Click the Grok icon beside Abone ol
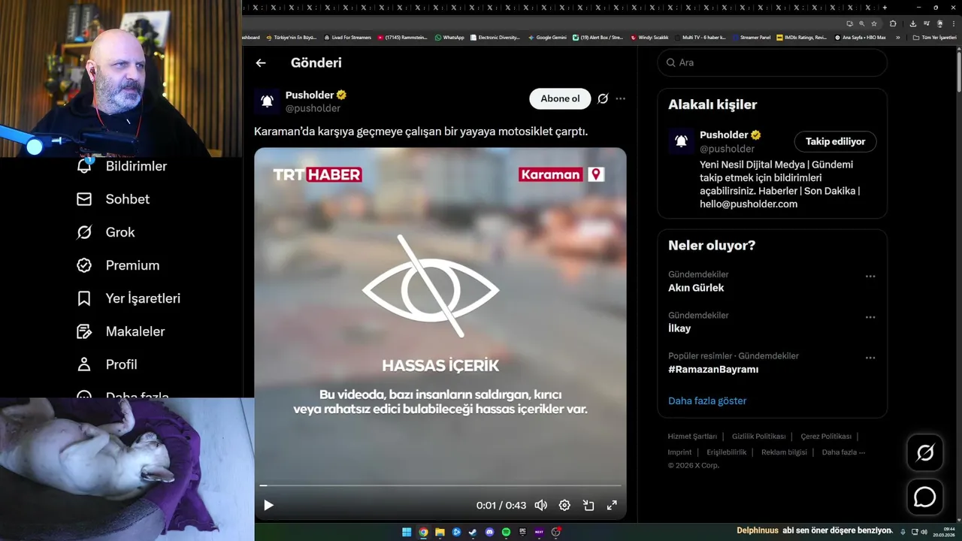The height and width of the screenshot is (541, 962). click(603, 98)
